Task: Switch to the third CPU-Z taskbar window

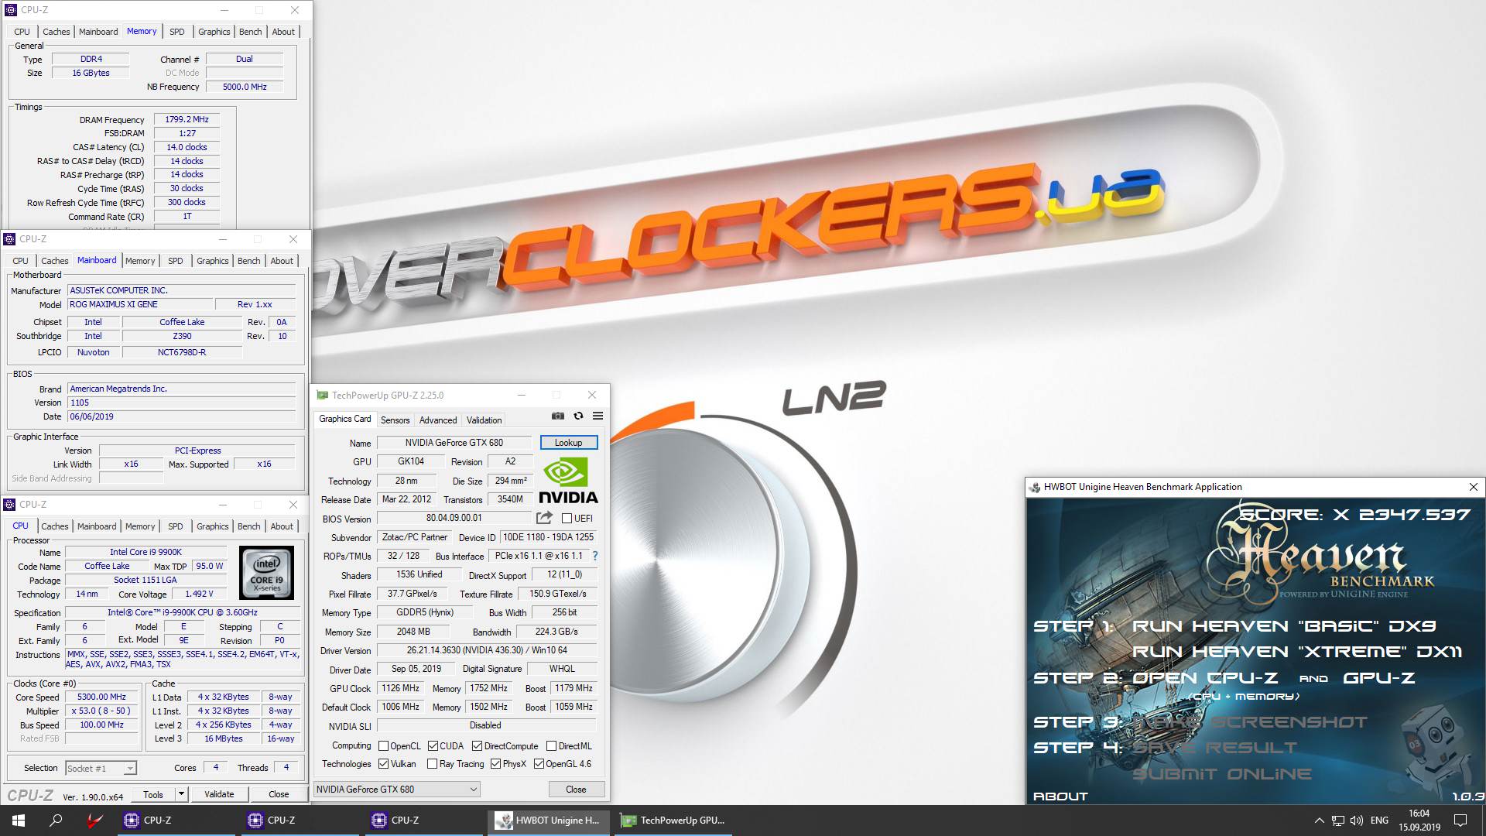Action: point(422,821)
